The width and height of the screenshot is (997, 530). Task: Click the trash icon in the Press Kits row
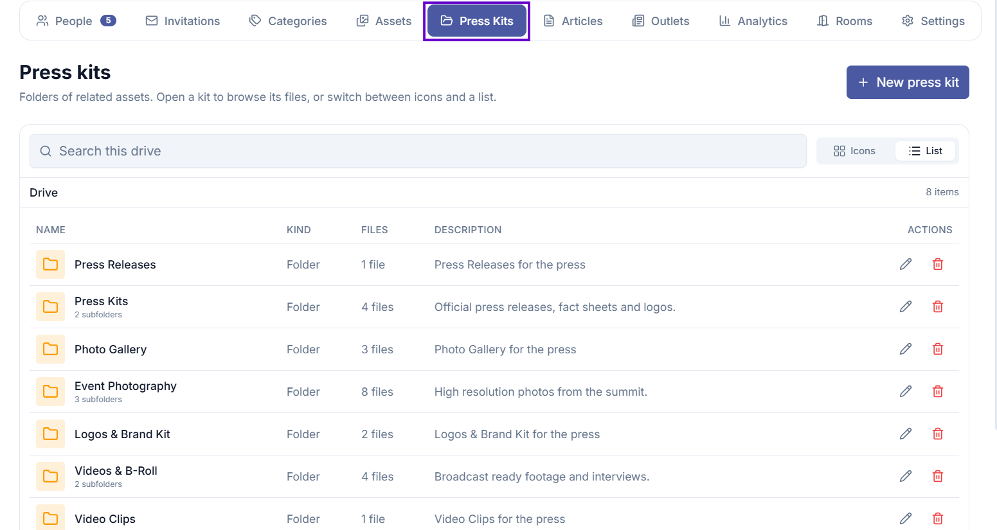(938, 306)
